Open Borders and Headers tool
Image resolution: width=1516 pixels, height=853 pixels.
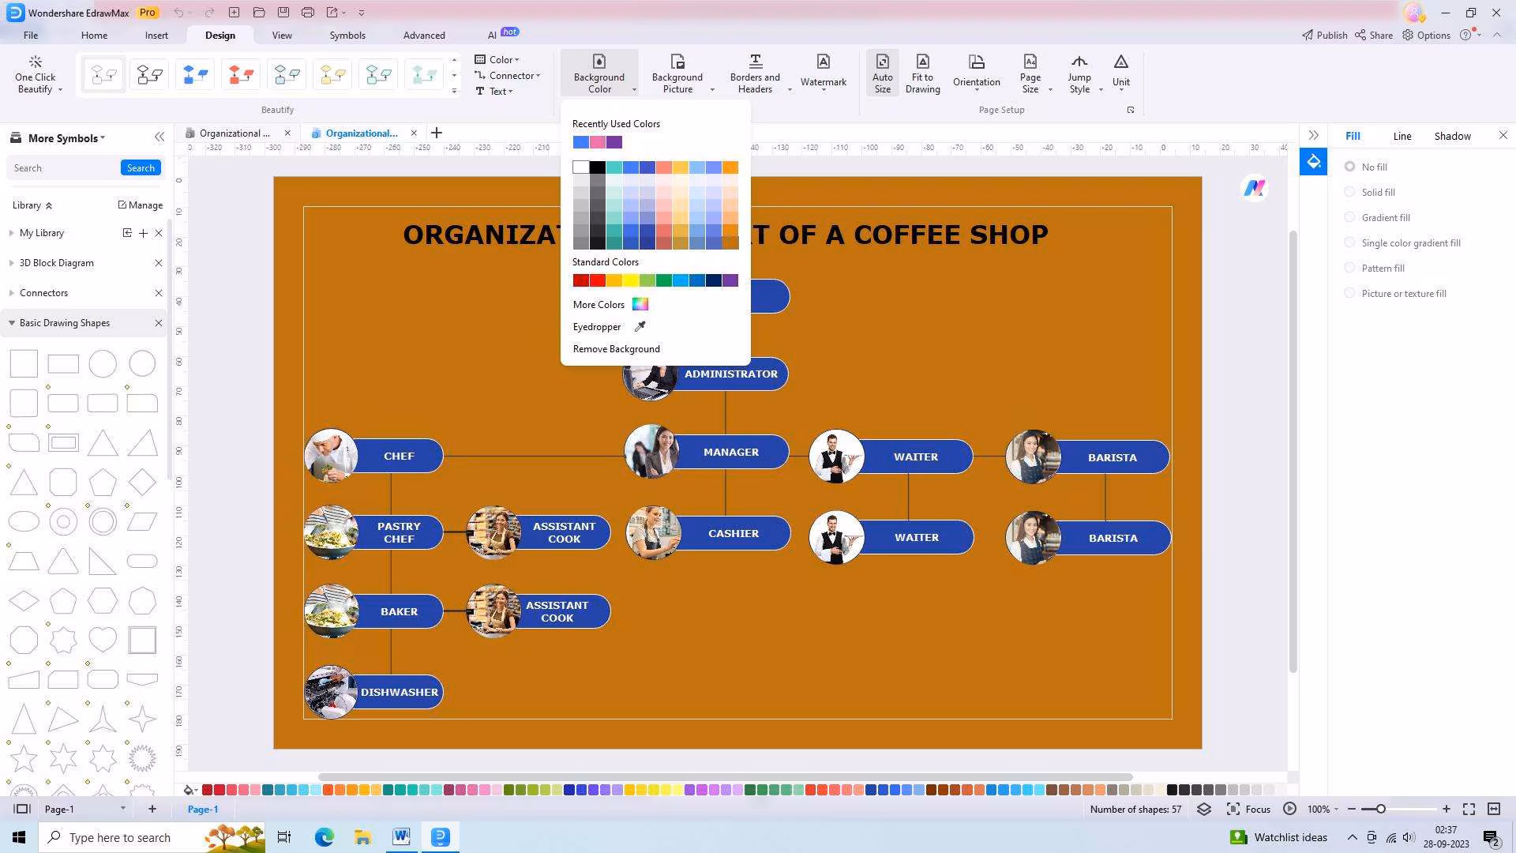click(755, 73)
